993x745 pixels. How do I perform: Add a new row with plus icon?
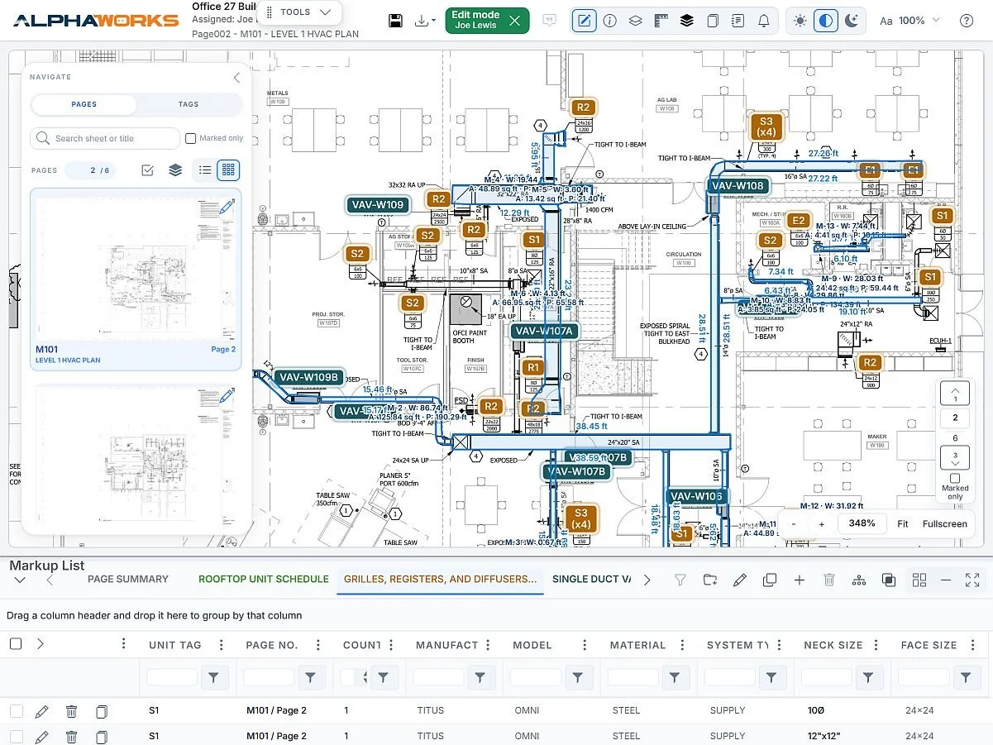pyautogui.click(x=800, y=580)
